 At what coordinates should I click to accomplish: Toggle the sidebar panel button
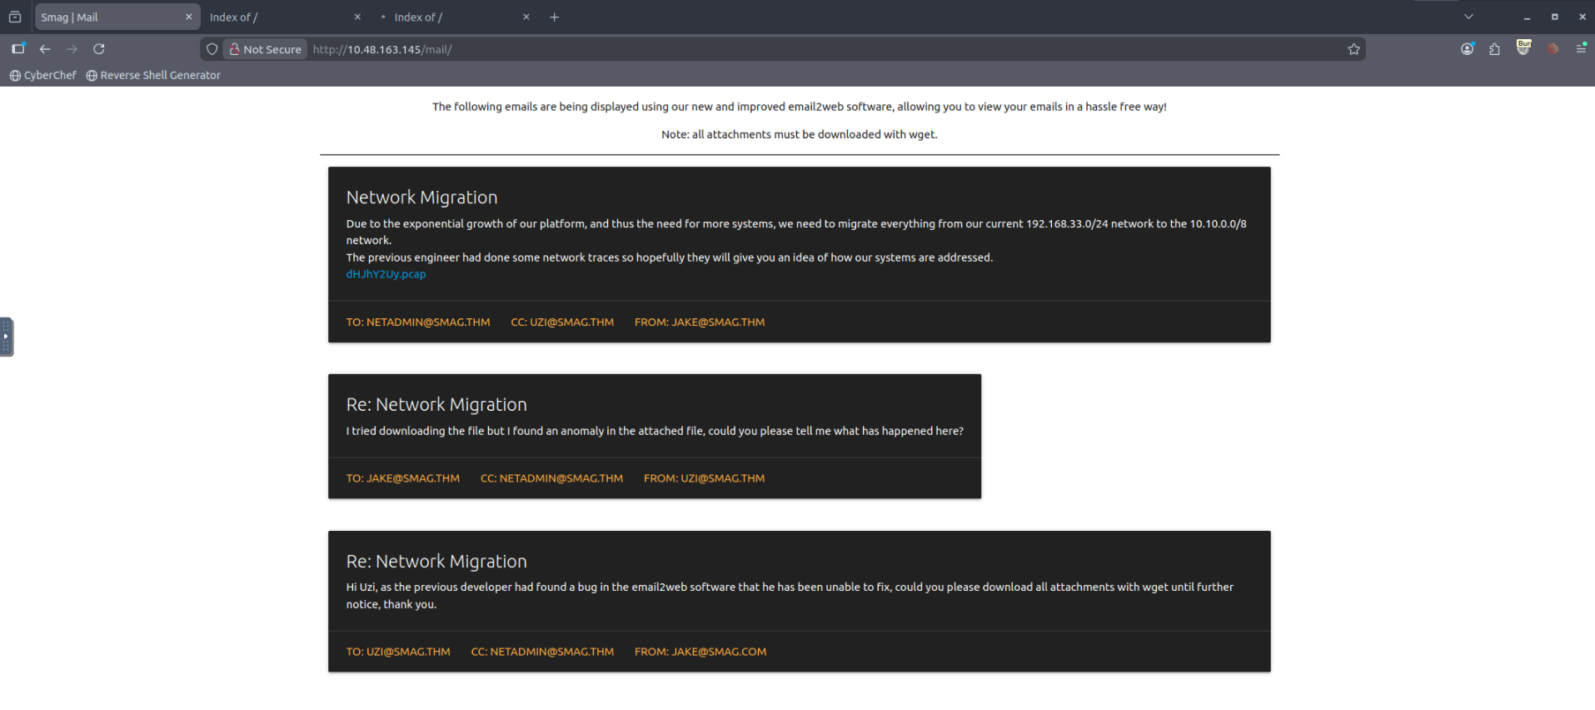click(17, 49)
